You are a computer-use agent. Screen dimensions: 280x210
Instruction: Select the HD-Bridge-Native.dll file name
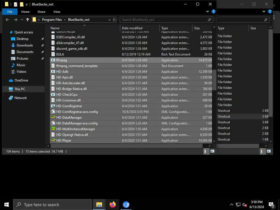pos(71,89)
